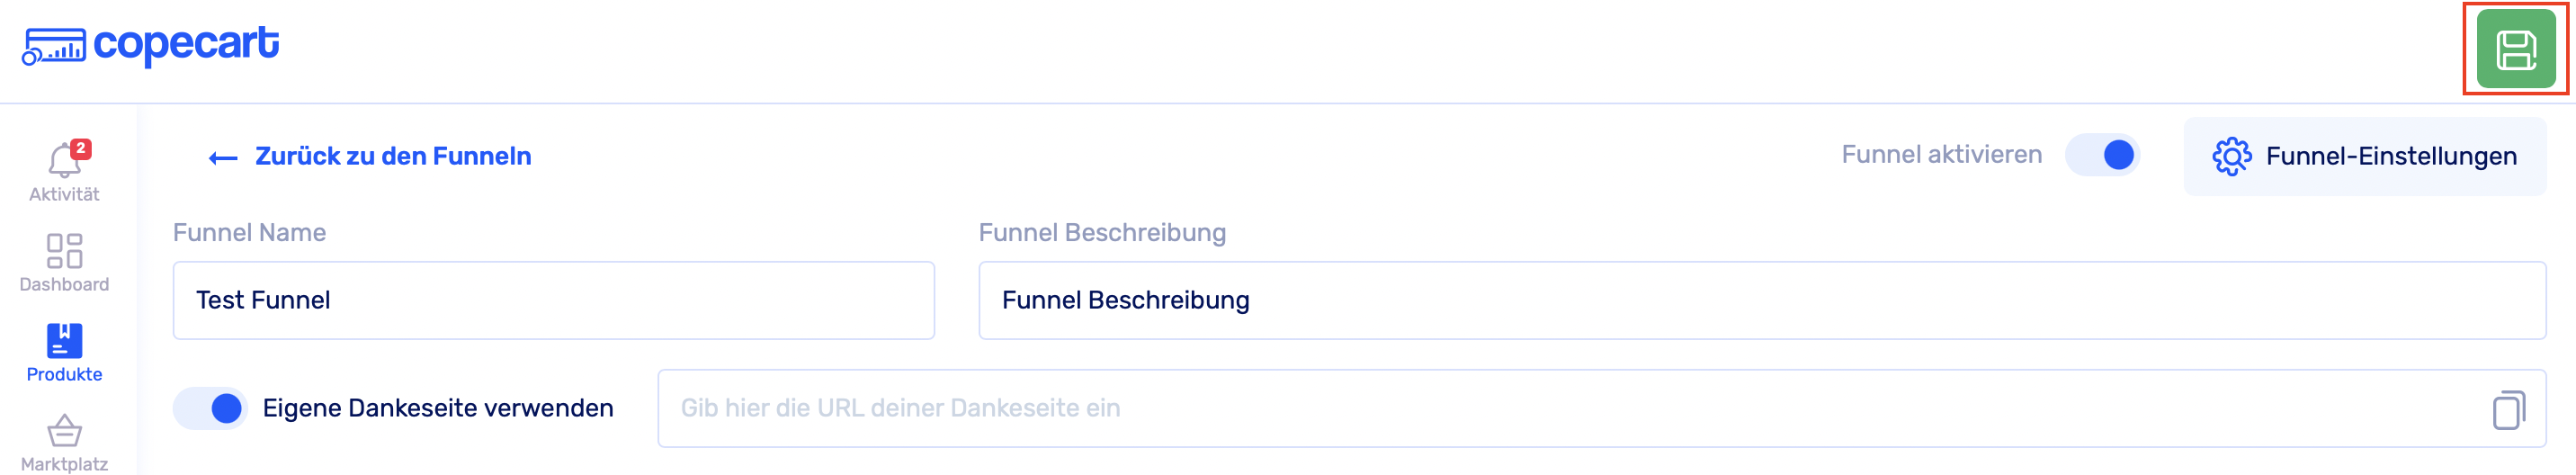
Task: Click the red notification badge showing 2
Action: (x=81, y=148)
